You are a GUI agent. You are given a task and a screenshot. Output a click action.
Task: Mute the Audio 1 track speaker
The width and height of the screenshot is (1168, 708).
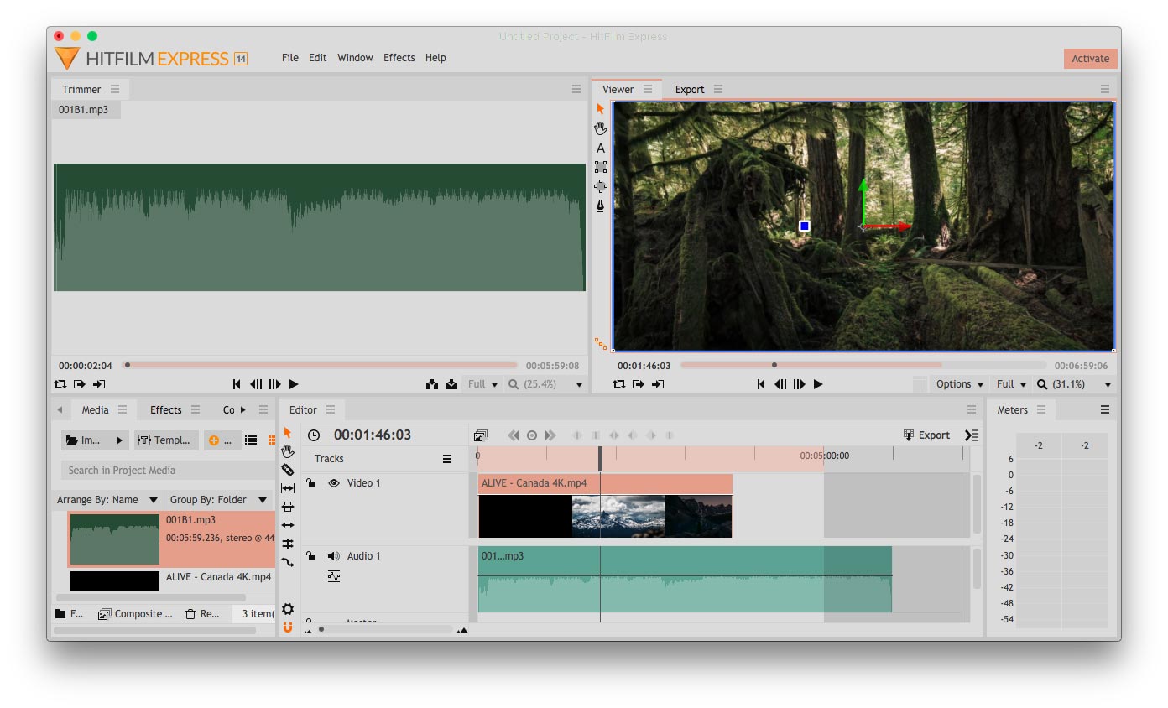click(x=333, y=556)
